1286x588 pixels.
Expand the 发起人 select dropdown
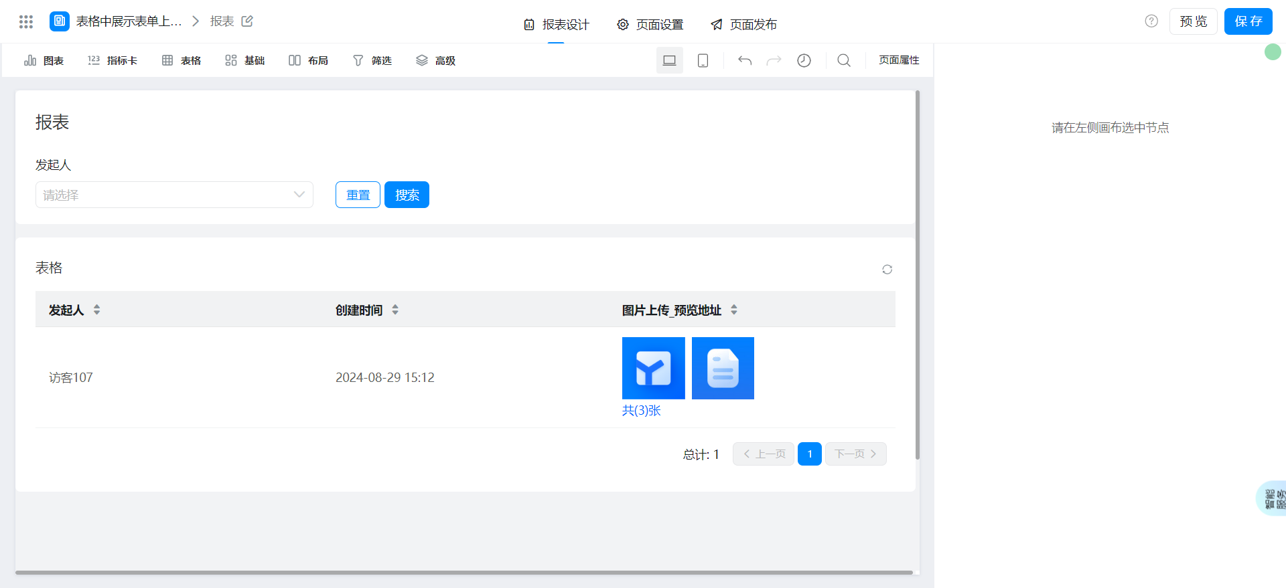tap(174, 195)
